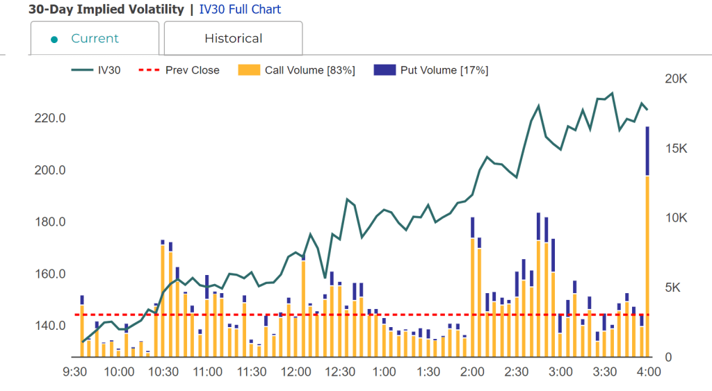
Task: Toggle Put Volume [17%] legend entry
Action: pyautogui.click(x=431, y=70)
